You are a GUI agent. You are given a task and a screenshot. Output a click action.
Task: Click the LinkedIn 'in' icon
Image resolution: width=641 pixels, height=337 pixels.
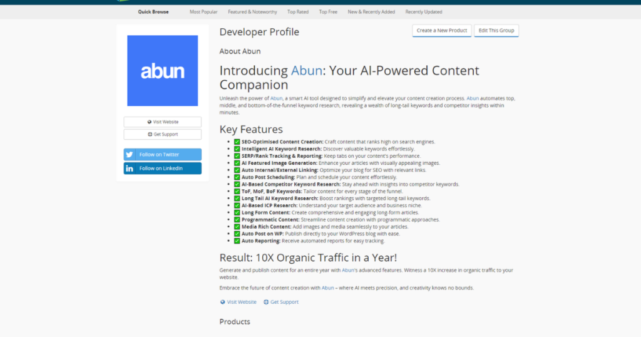coord(130,168)
